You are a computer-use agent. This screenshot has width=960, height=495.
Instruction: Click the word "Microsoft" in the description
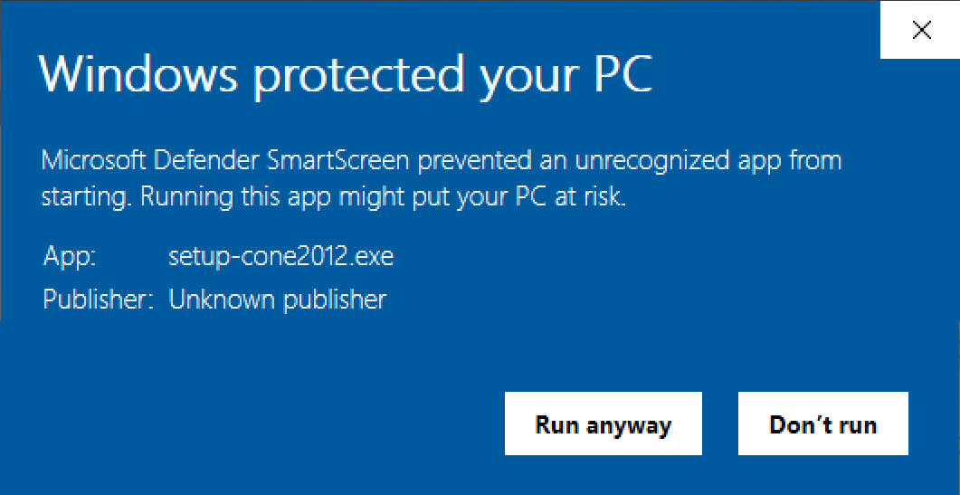coord(93,161)
